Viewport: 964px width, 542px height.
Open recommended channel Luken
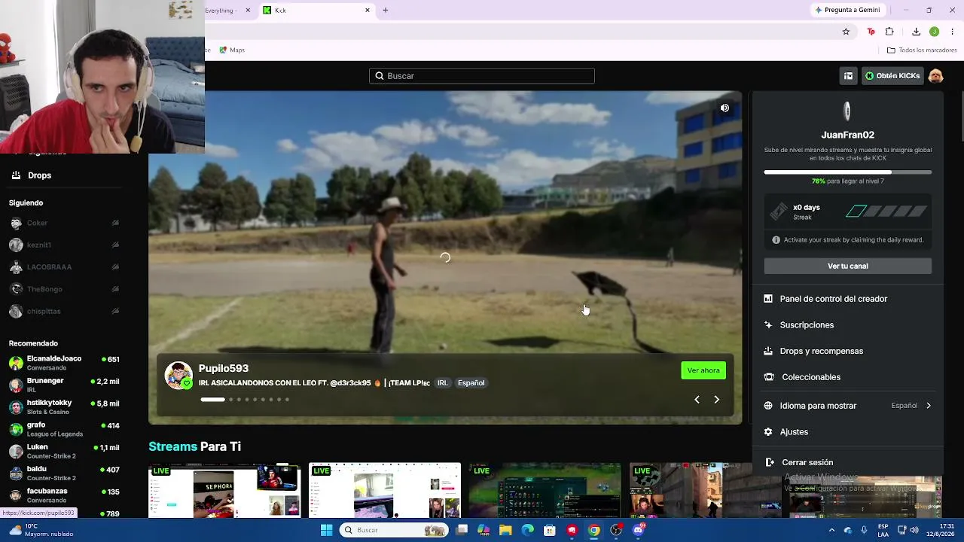pyautogui.click(x=64, y=451)
